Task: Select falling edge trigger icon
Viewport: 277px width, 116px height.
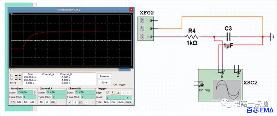Action: click(112, 92)
